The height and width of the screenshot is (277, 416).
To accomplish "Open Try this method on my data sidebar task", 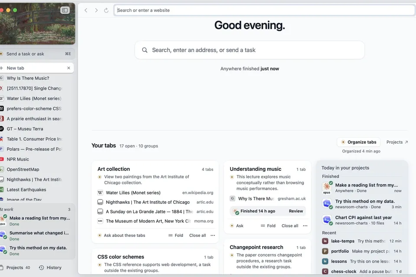I will (x=37, y=251).
